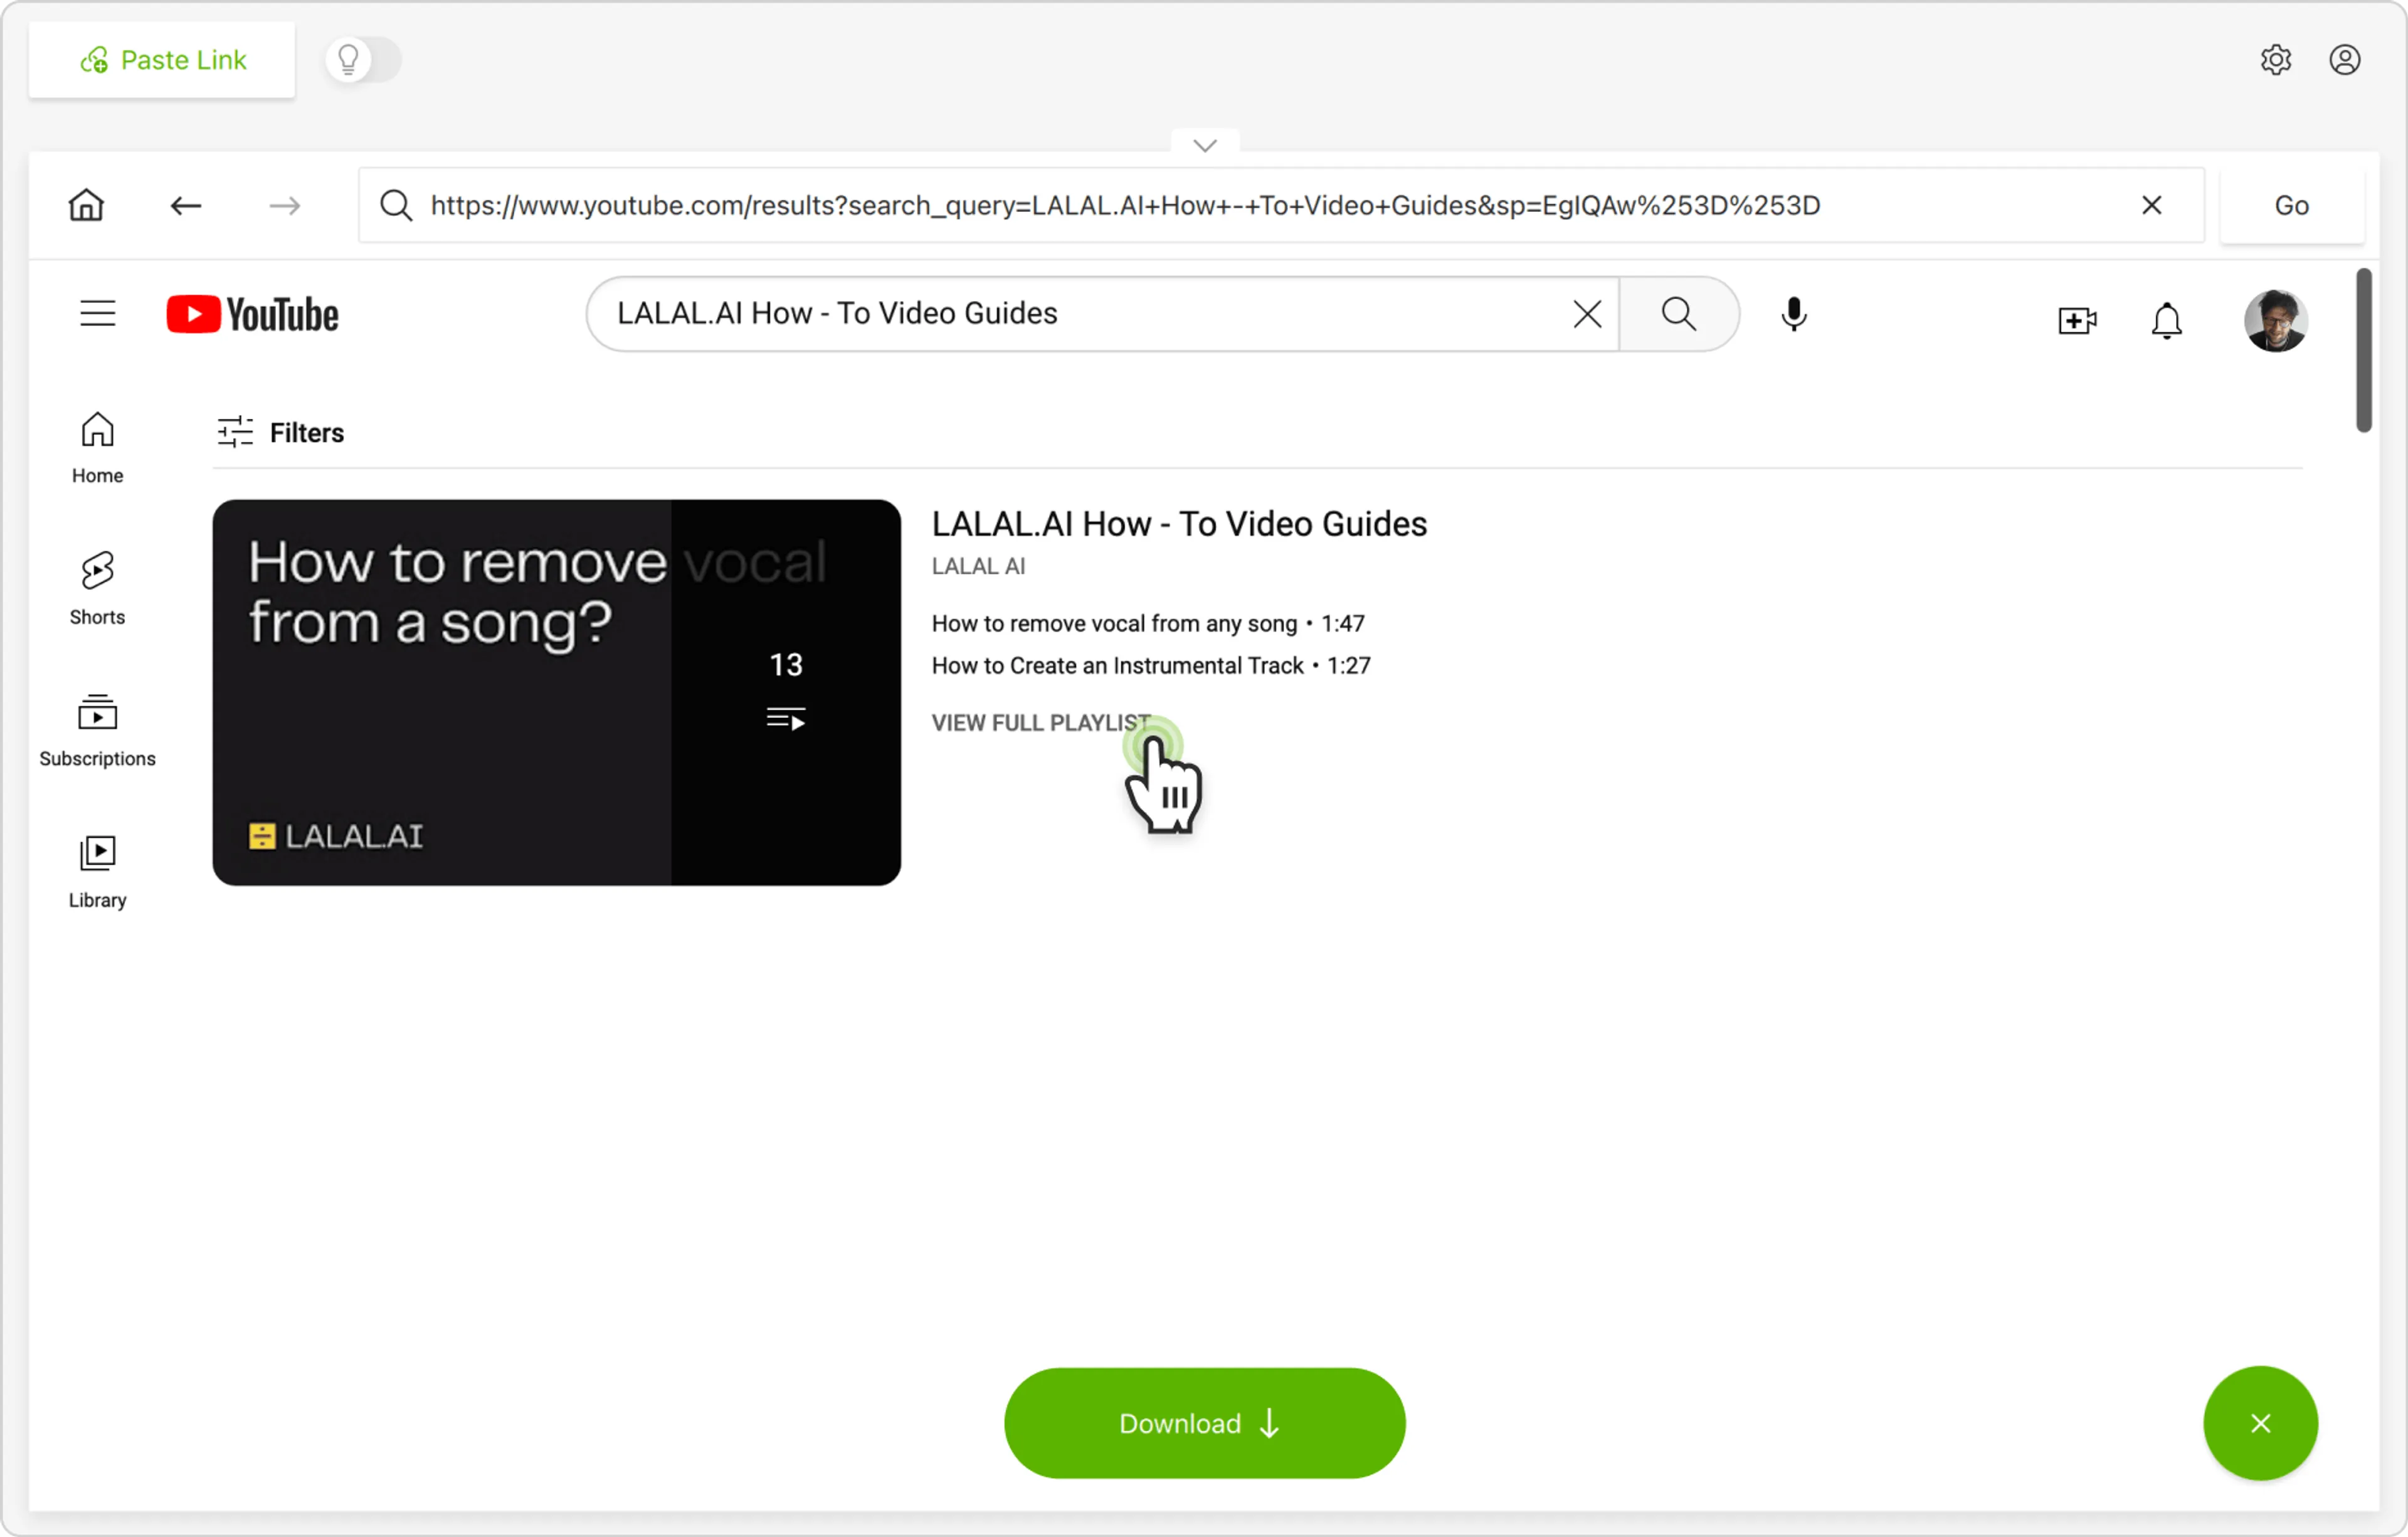The image size is (2408, 1537).
Task: Expand the collapsed chevron panel above browser
Action: (1205, 146)
